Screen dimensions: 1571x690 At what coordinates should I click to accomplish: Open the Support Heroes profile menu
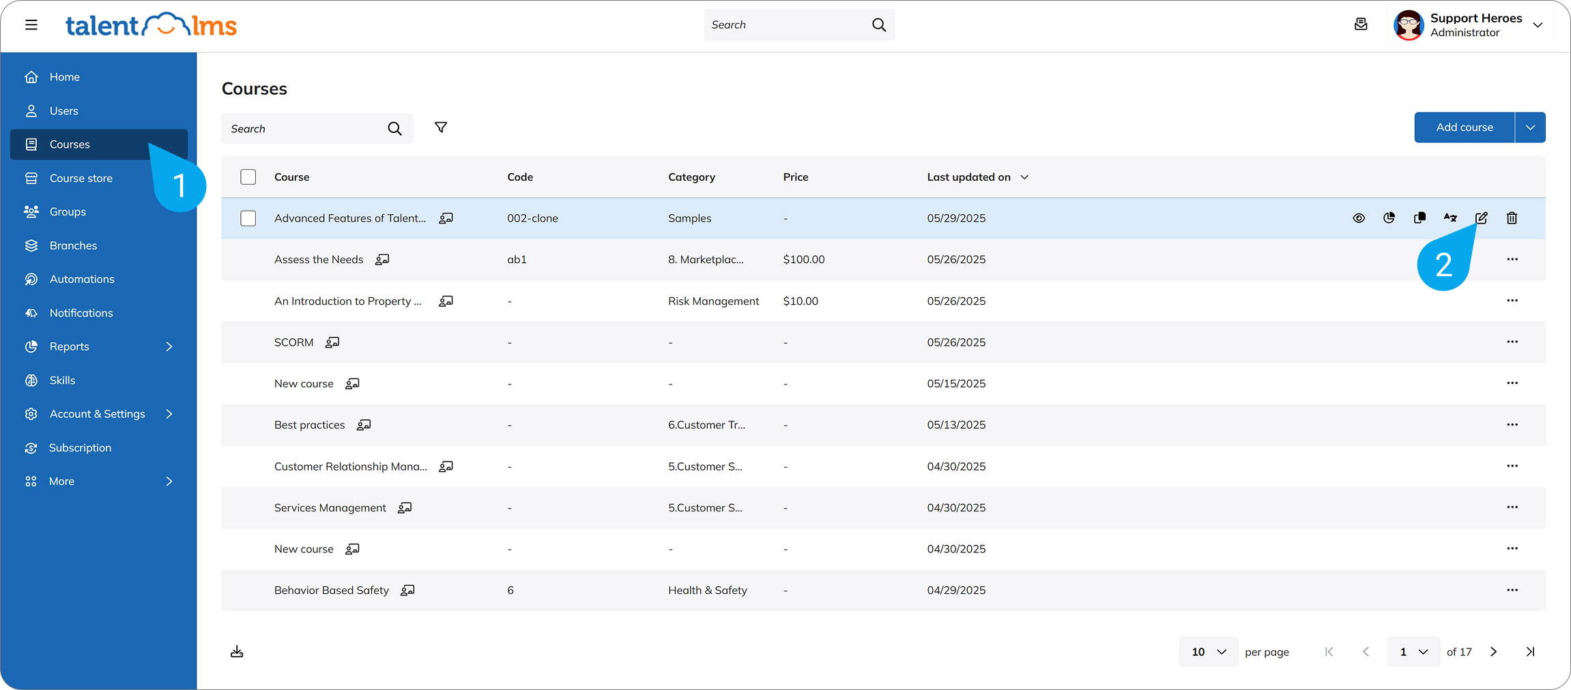[x=1469, y=25]
